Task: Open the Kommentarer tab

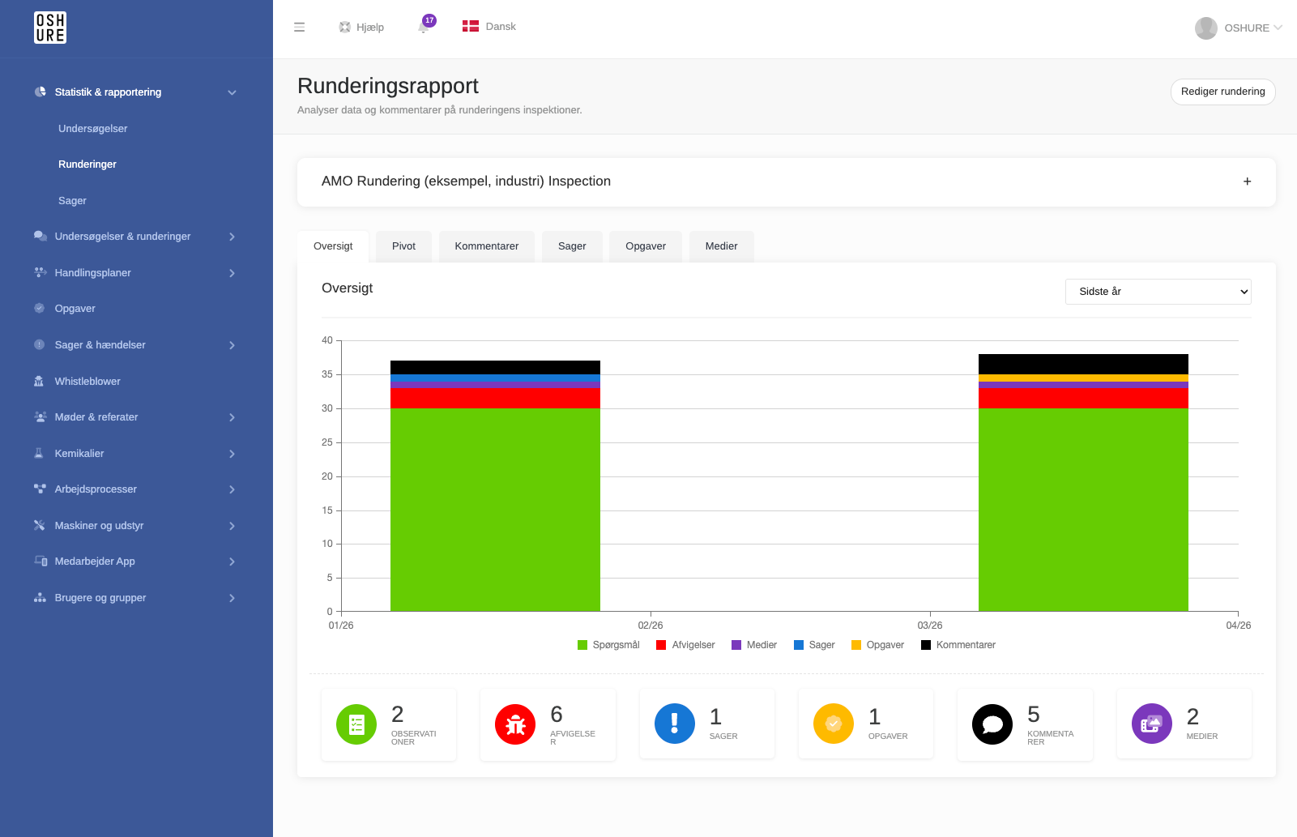Action: pos(487,246)
